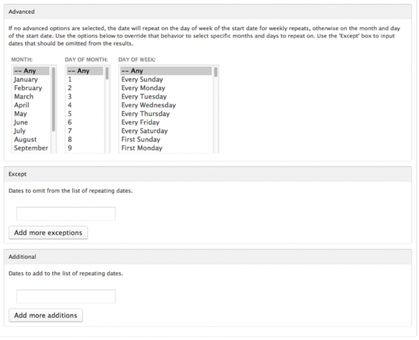Choose April in the Month list

click(22, 105)
